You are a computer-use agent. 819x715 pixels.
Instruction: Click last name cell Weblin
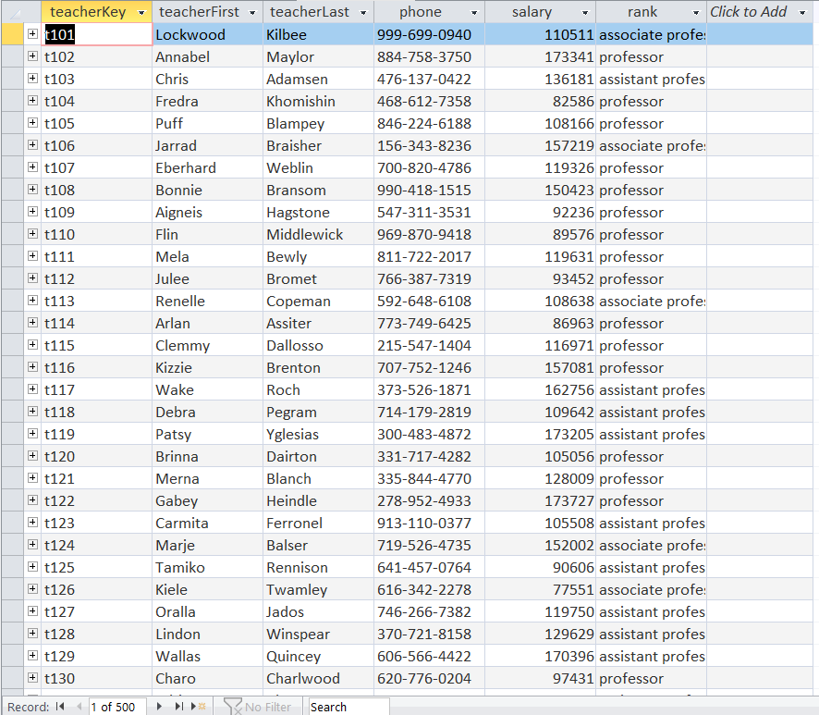tap(319, 167)
